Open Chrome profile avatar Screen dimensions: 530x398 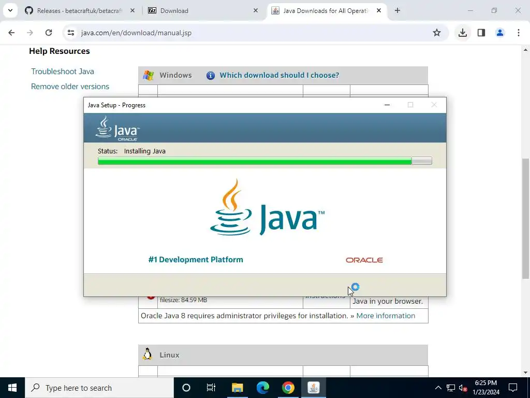pyautogui.click(x=500, y=33)
